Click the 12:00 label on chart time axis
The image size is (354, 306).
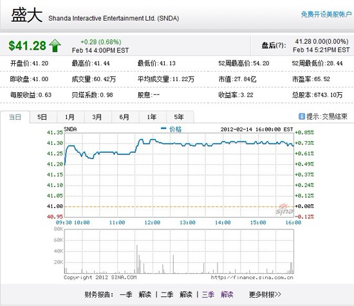(153, 223)
